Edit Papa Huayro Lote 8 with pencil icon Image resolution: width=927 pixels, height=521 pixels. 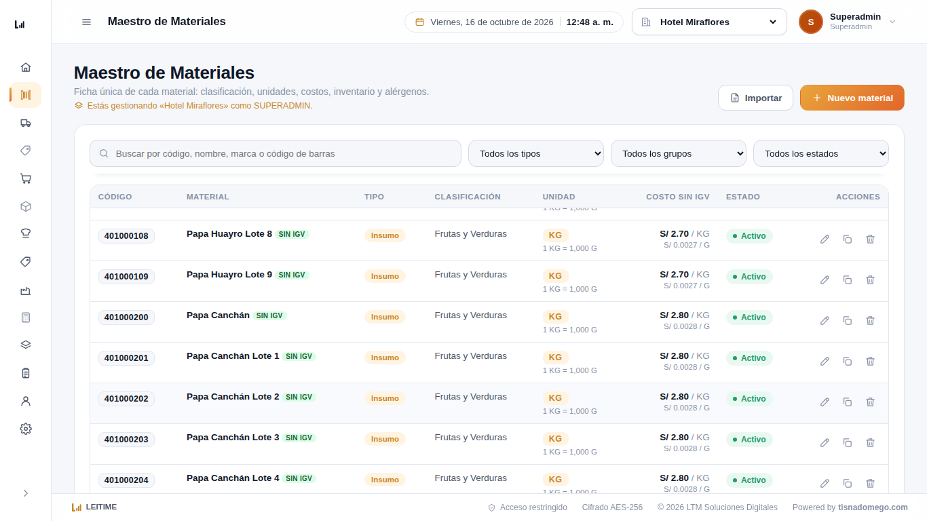tap(825, 239)
